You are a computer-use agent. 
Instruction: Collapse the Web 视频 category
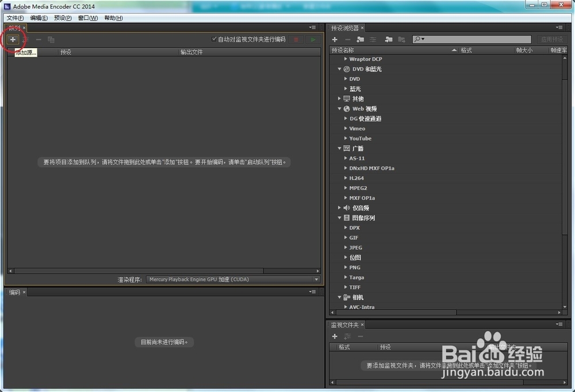click(340, 108)
